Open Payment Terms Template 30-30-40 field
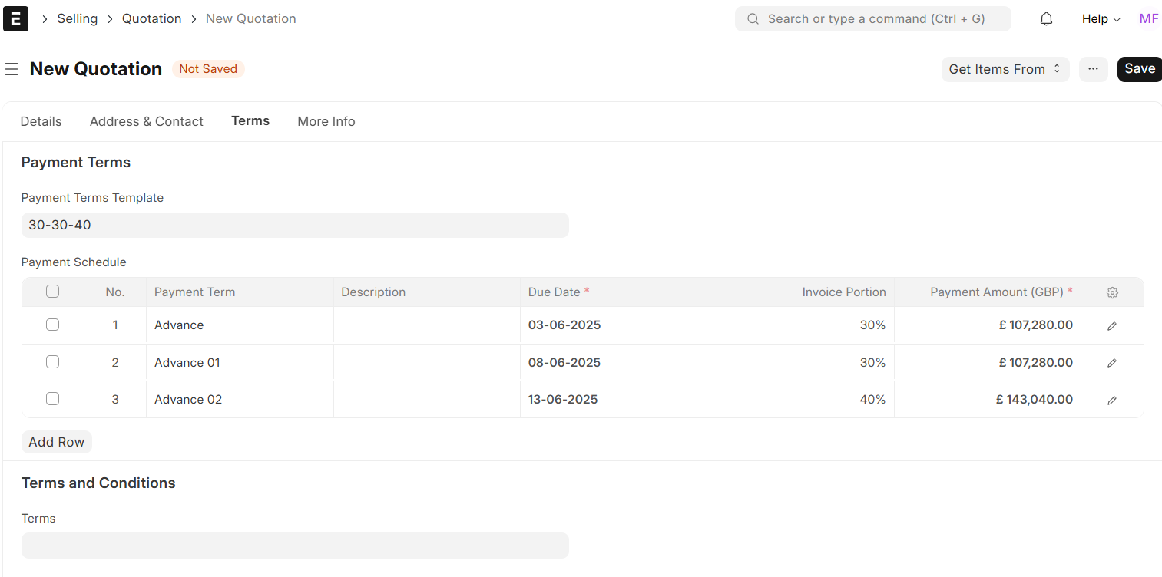The width and height of the screenshot is (1162, 577). (295, 226)
